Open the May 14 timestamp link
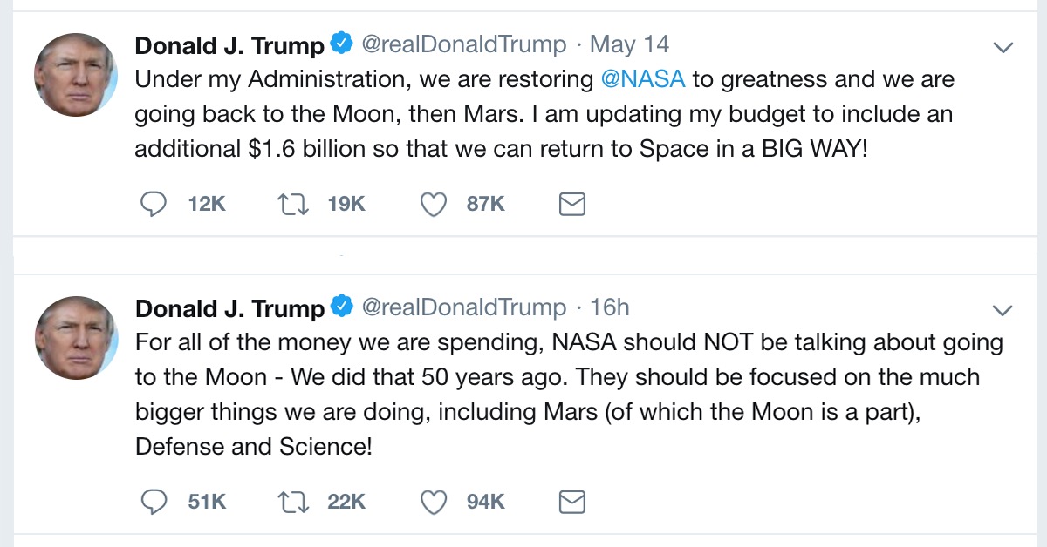 [x=629, y=44]
